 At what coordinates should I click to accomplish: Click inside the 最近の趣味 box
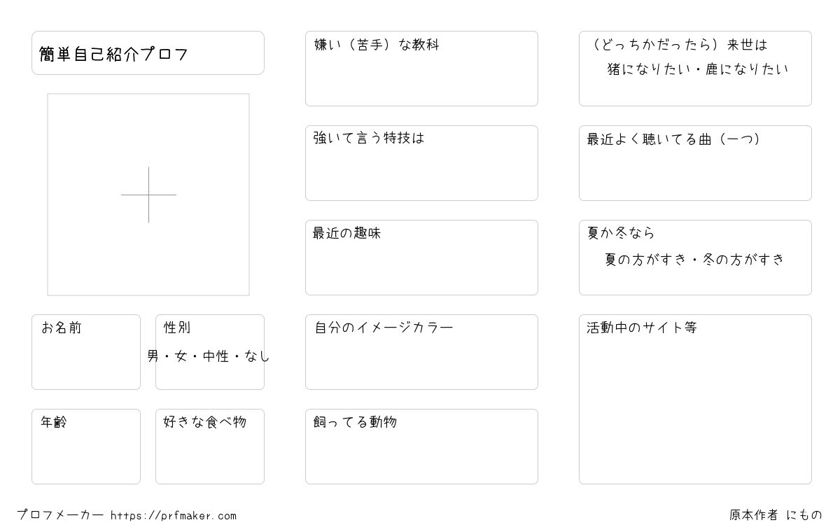click(421, 266)
